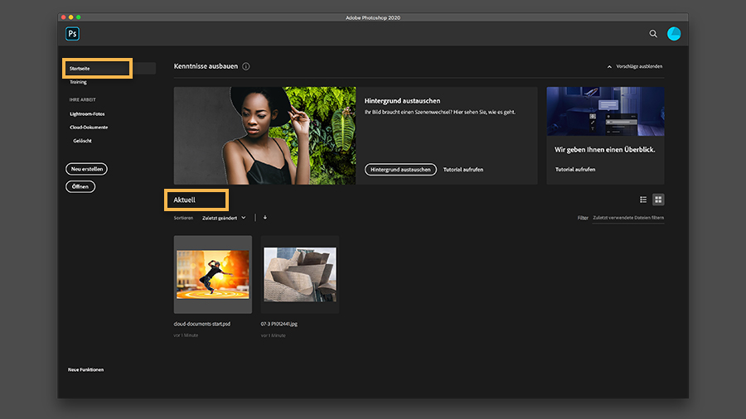Open Tutorial aufrufen under Überblick card
This screenshot has width=746, height=419.
point(575,169)
